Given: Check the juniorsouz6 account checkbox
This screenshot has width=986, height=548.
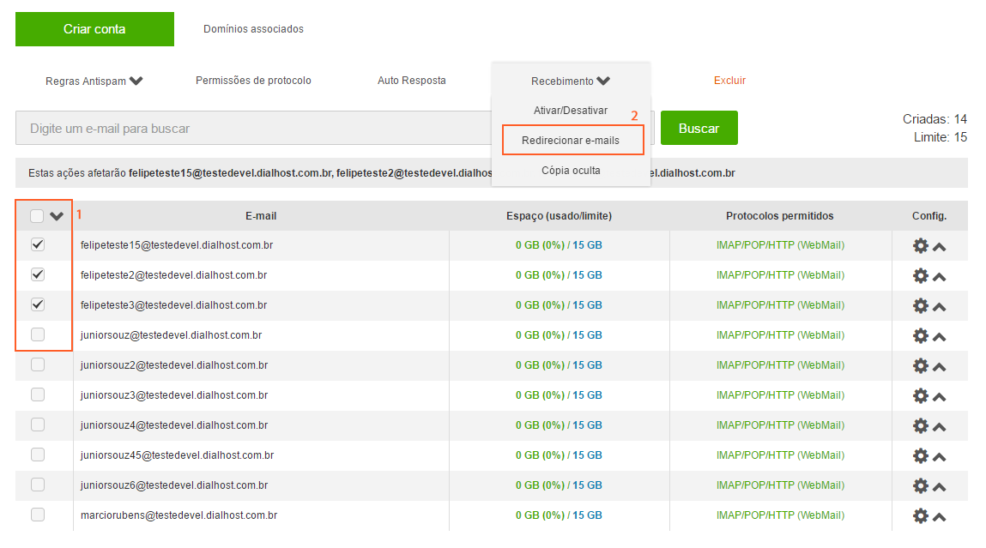Looking at the screenshot, I should point(38,485).
